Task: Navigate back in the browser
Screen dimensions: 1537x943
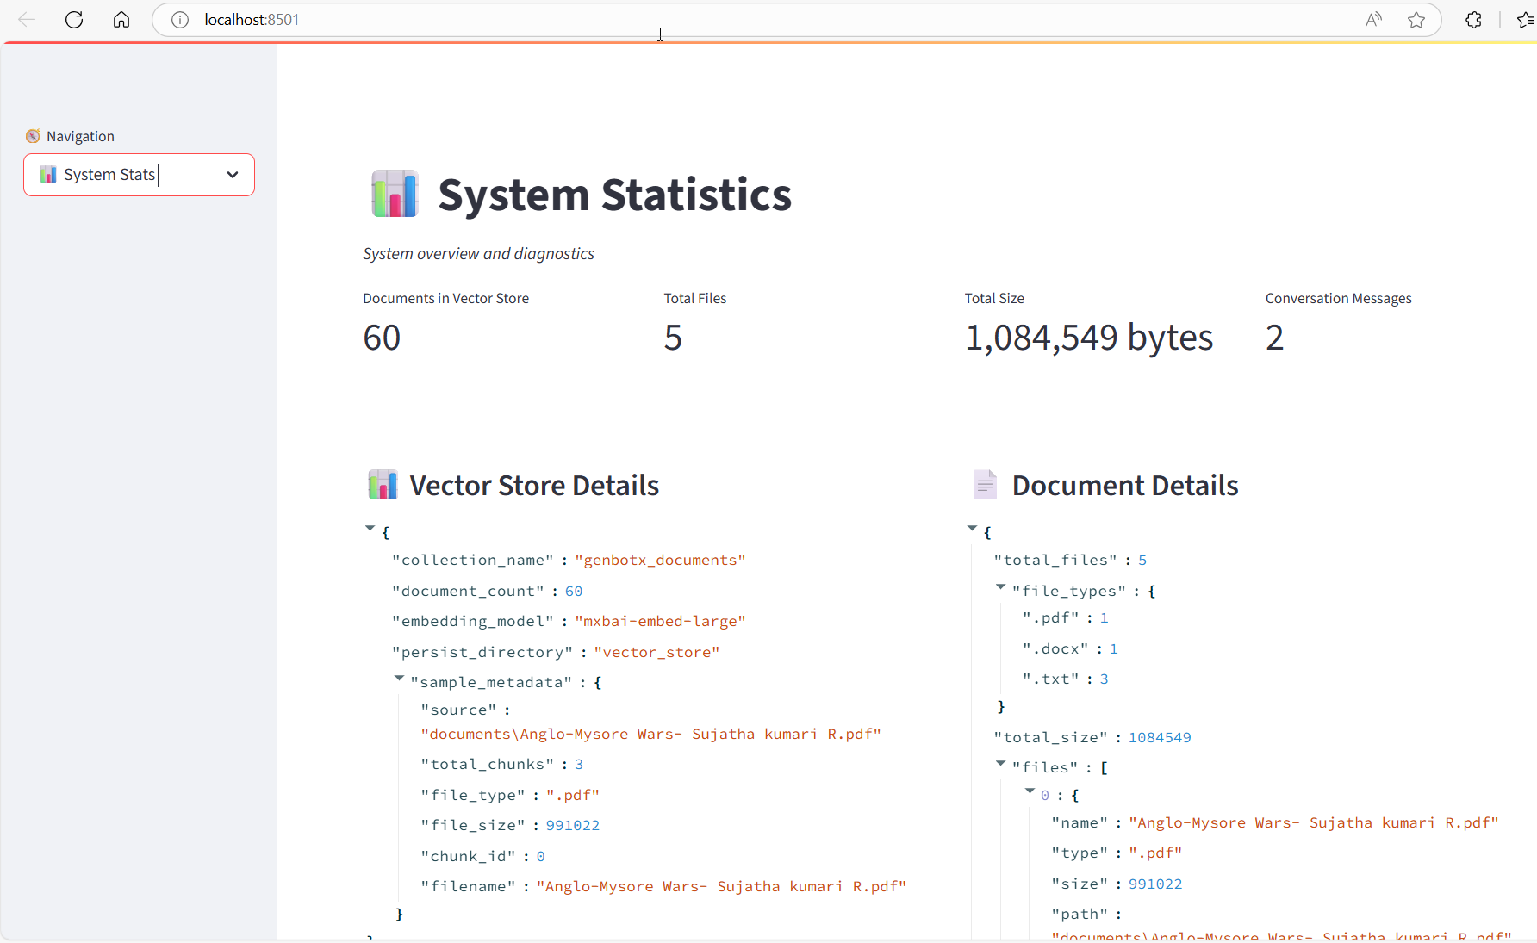Action: [27, 20]
